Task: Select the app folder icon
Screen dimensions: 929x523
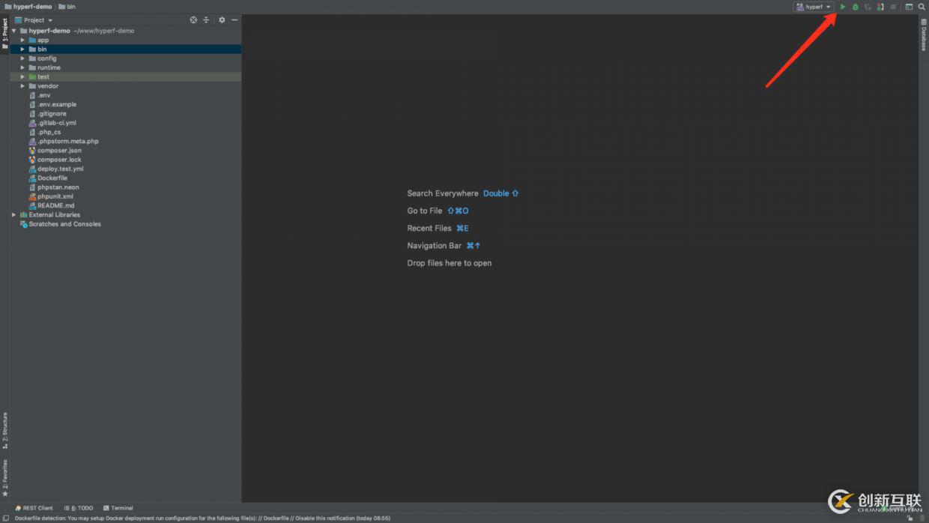Action: pyautogui.click(x=32, y=40)
